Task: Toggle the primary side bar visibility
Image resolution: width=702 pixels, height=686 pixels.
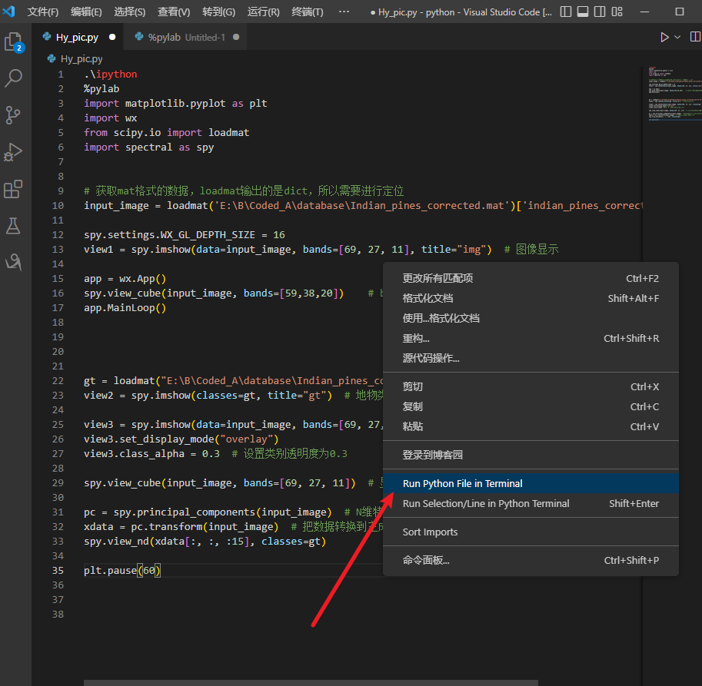Action: (566, 12)
